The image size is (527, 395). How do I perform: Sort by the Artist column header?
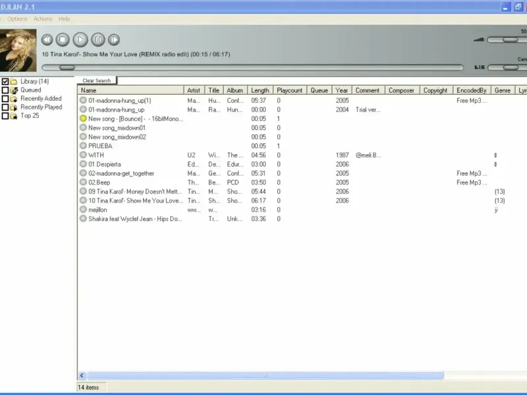[x=194, y=90]
